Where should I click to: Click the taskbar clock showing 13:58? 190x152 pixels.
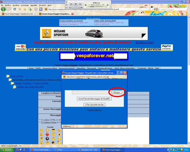point(186,150)
